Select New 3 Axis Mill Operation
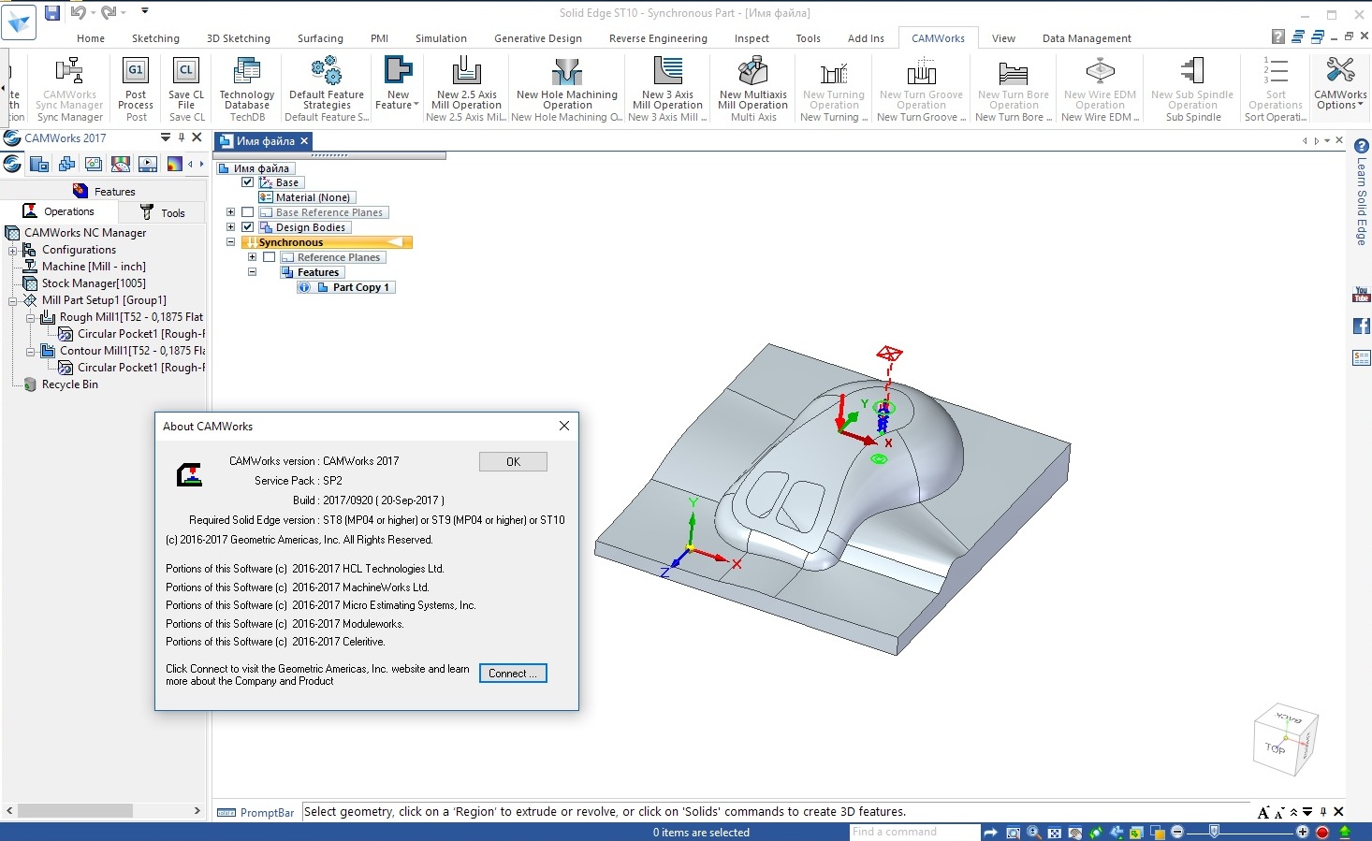 coord(667,72)
